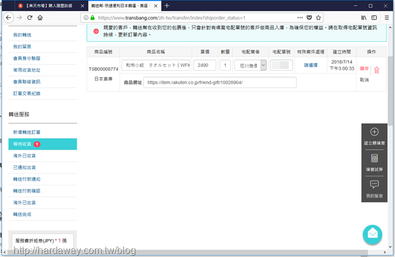This screenshot has height=257, width=395.
Task: Click the horizontal page scrollbar
Action: [x=188, y=252]
